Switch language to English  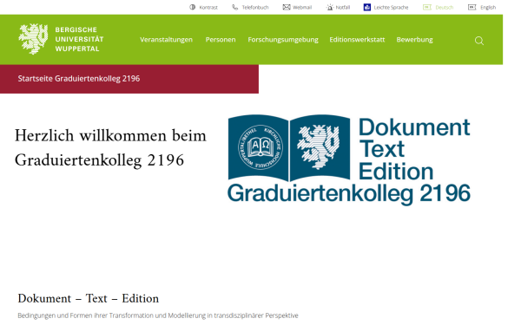point(488,7)
